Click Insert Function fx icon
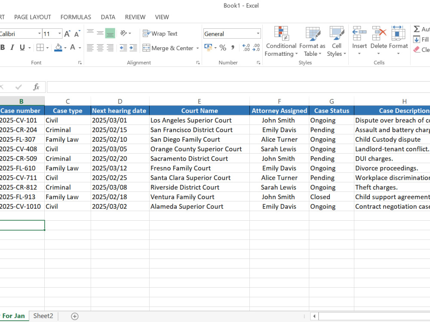 [36, 87]
